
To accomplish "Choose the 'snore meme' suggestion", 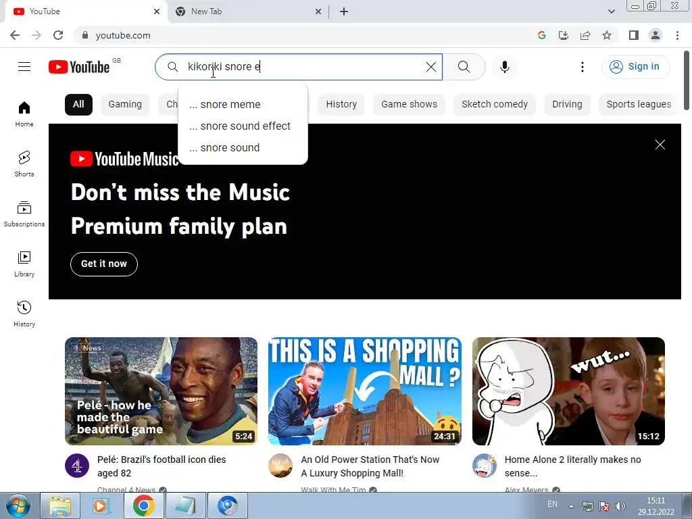I will [243, 105].
